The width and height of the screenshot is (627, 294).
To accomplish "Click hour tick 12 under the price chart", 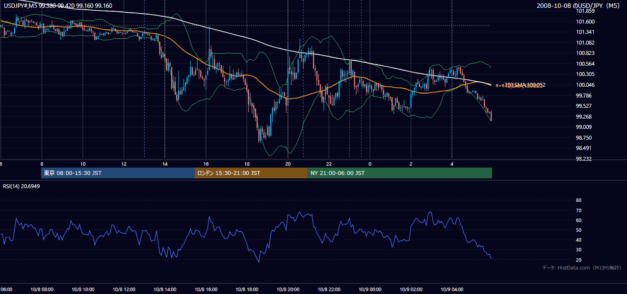I will coord(124,164).
